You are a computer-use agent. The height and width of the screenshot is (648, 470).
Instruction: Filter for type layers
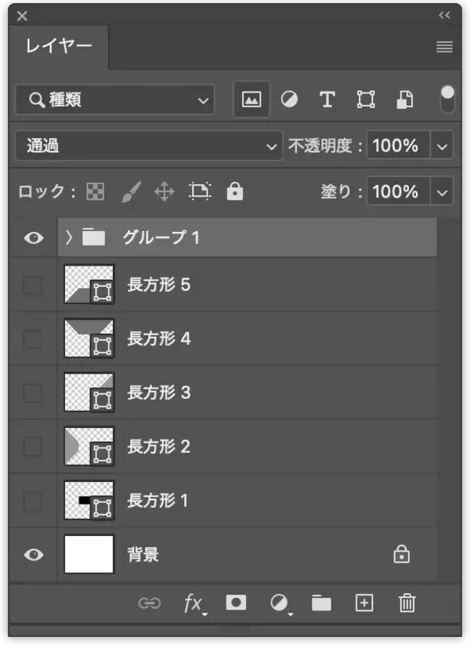327,100
